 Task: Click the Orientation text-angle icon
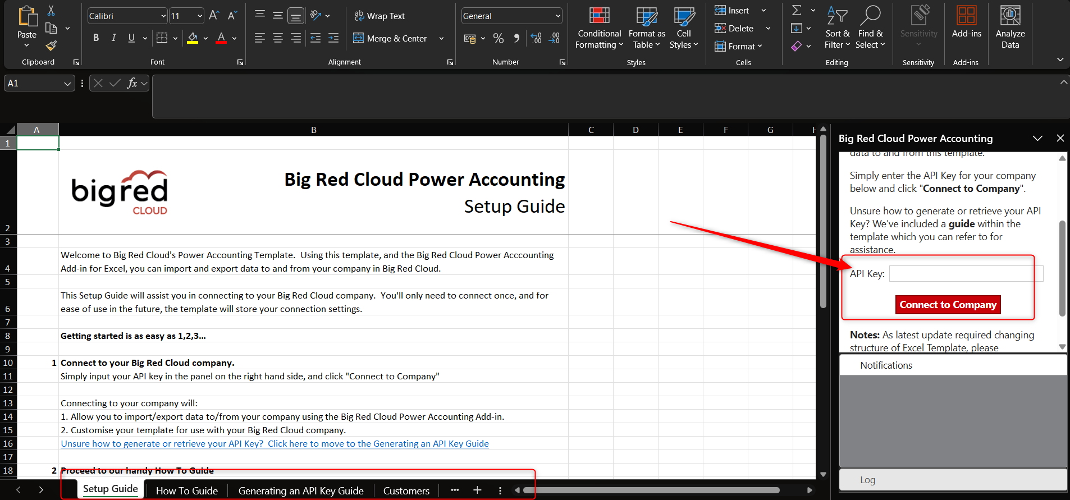coord(316,15)
